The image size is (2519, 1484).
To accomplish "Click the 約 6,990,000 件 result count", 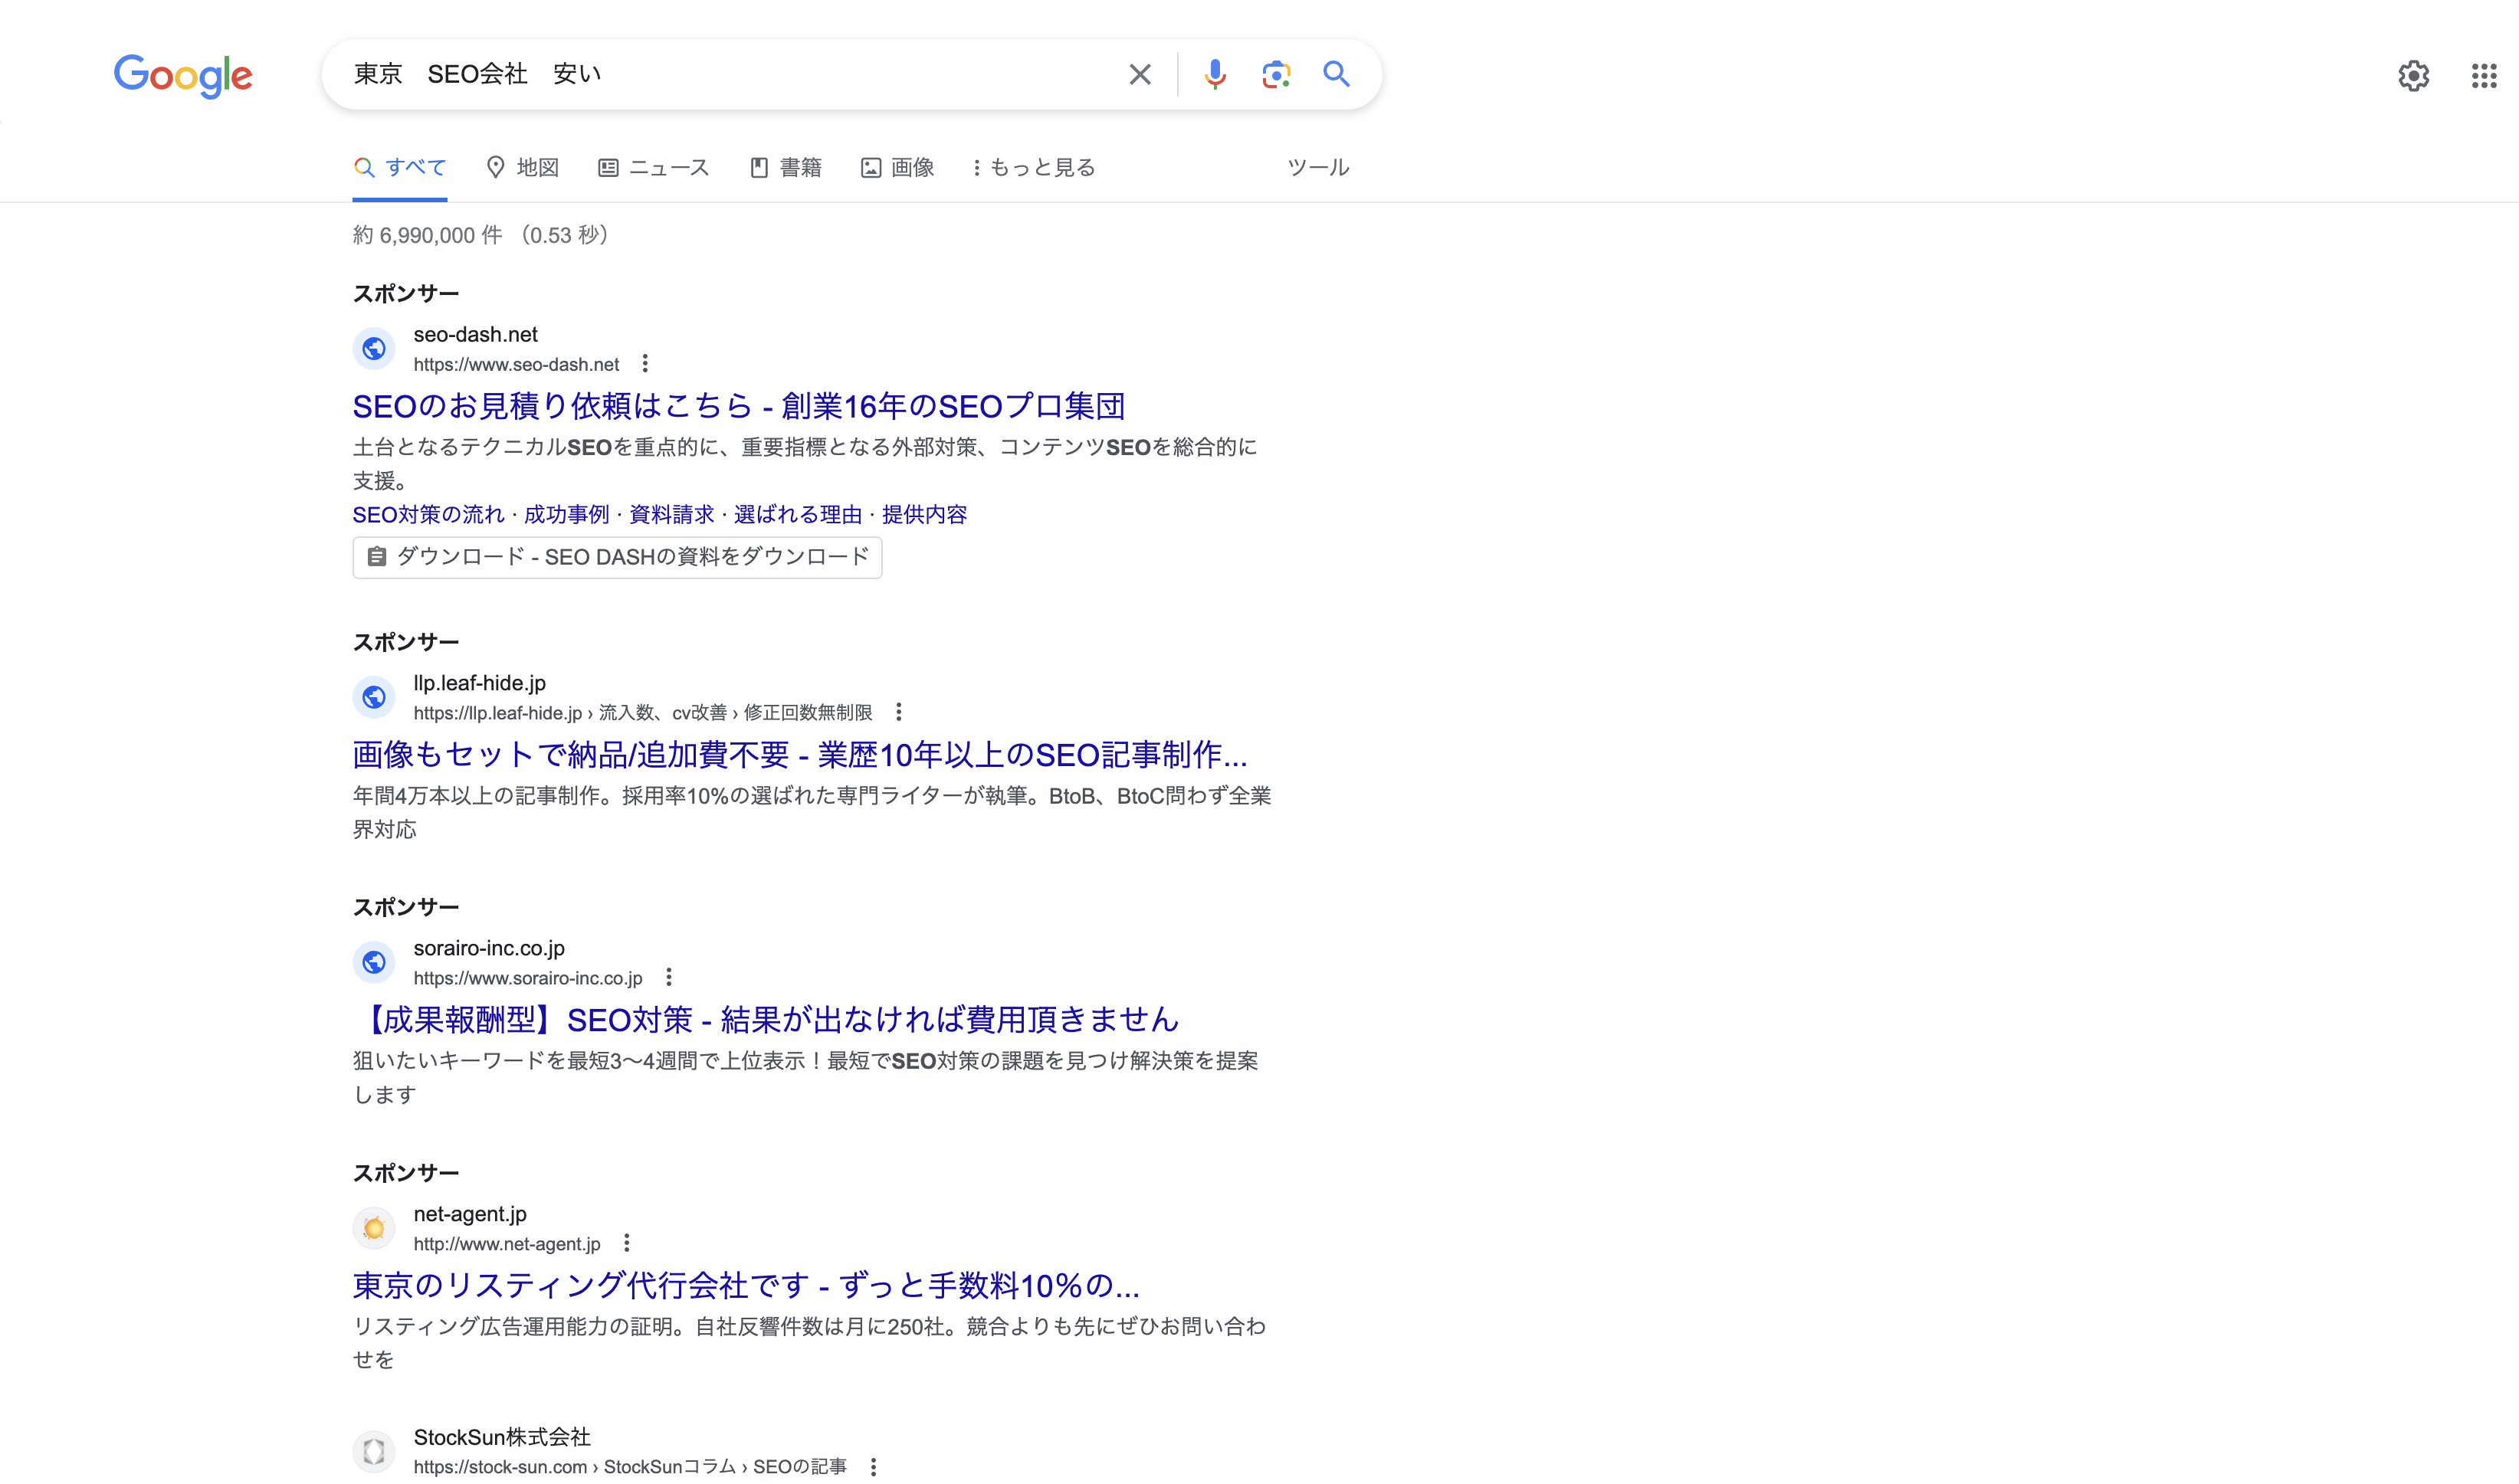I will (428, 235).
